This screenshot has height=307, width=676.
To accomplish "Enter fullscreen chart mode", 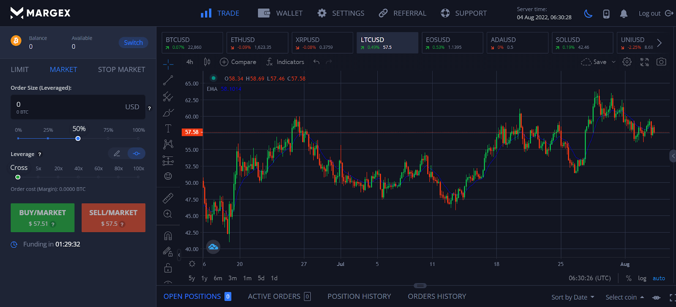I will tap(644, 62).
